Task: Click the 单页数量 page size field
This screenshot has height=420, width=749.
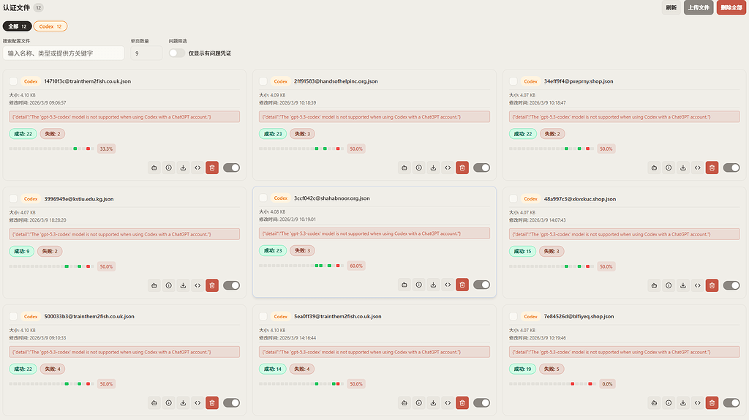Action: (146, 53)
